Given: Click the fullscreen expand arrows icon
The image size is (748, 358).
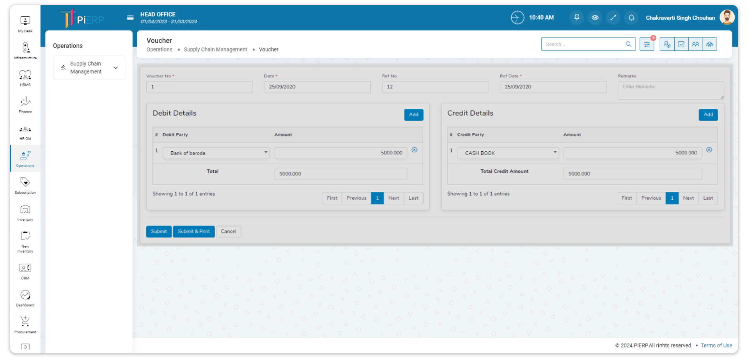Looking at the screenshot, I should 613,18.
